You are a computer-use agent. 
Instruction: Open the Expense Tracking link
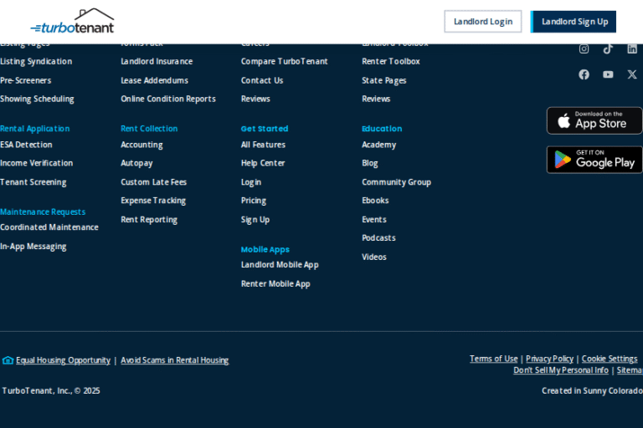153,201
